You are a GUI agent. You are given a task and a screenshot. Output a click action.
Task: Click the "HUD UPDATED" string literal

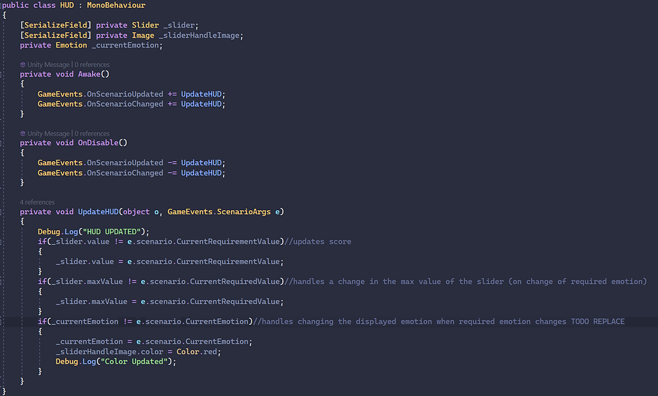pos(111,232)
